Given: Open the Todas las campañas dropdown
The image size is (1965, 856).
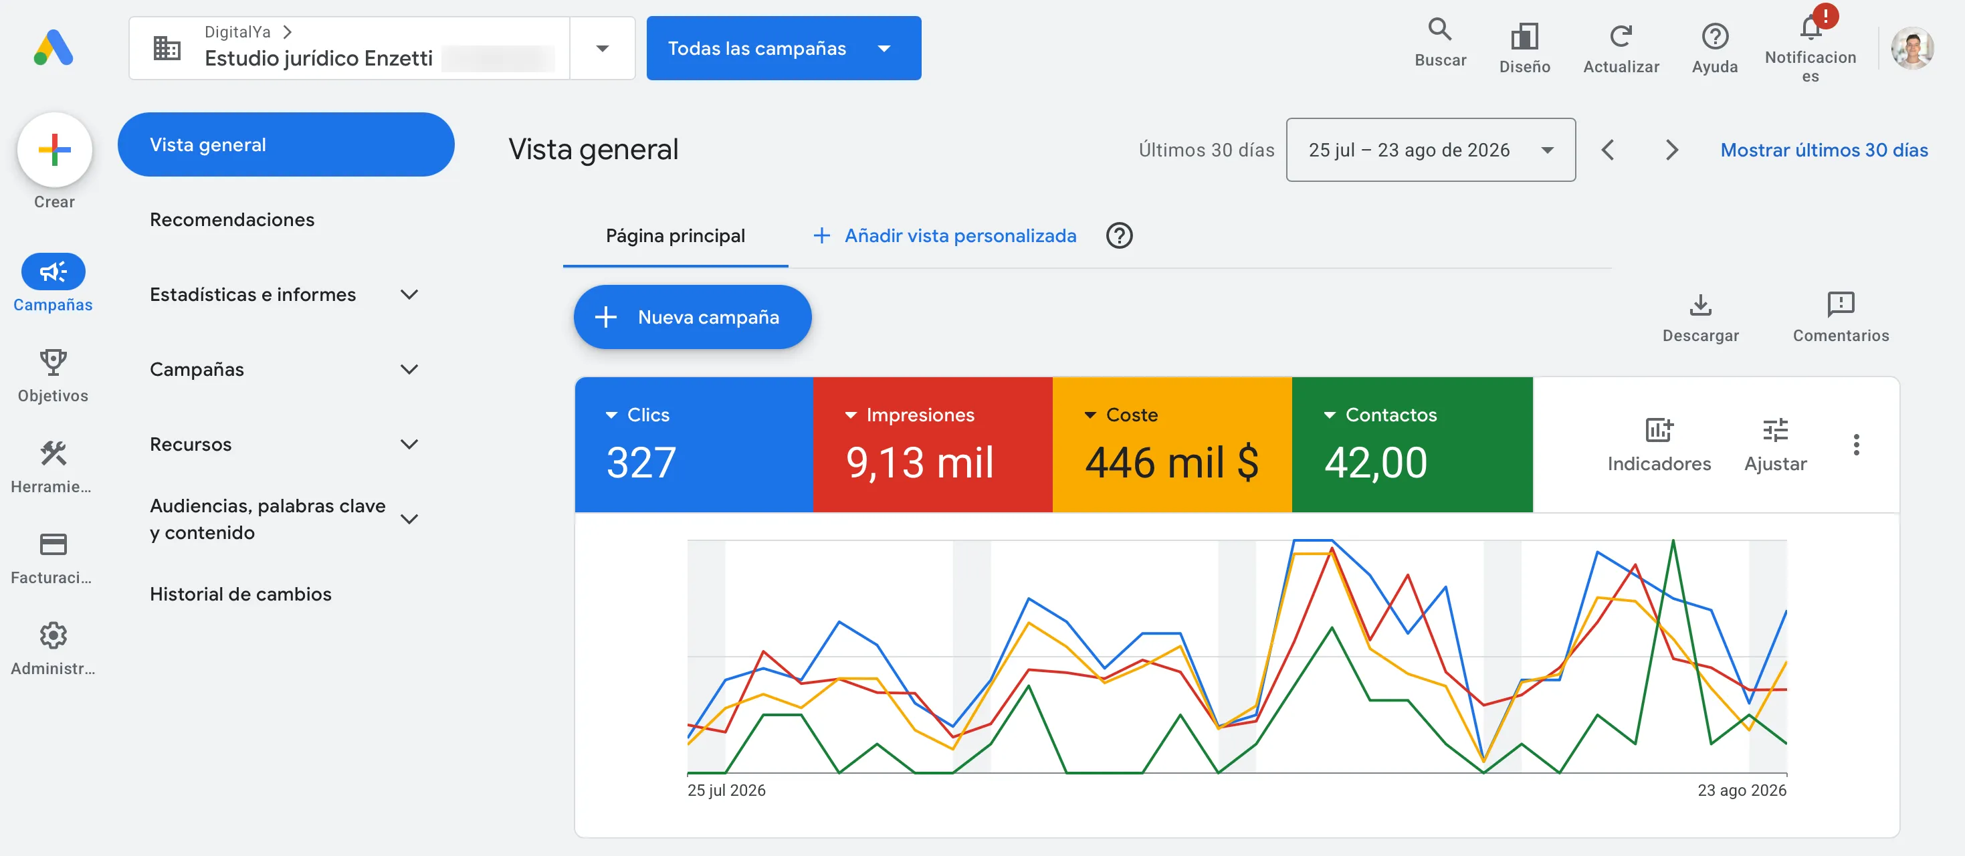Looking at the screenshot, I should (783, 48).
